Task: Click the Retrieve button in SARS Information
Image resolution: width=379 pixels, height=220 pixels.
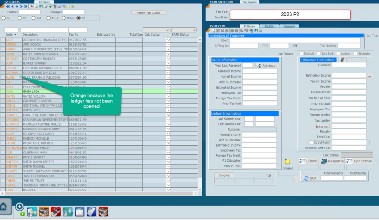Action: pyautogui.click(x=266, y=66)
